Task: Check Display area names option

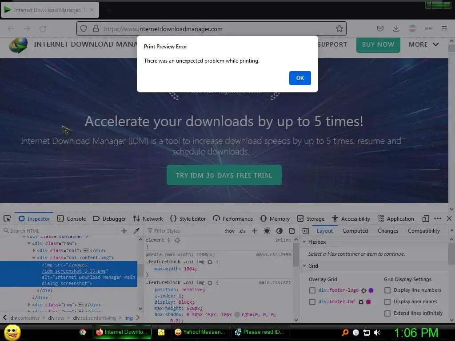Action: (387, 302)
